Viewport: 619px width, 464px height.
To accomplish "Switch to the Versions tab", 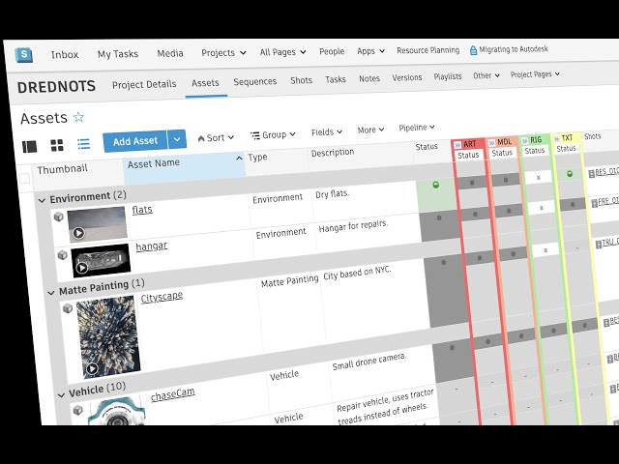I will click(x=407, y=77).
